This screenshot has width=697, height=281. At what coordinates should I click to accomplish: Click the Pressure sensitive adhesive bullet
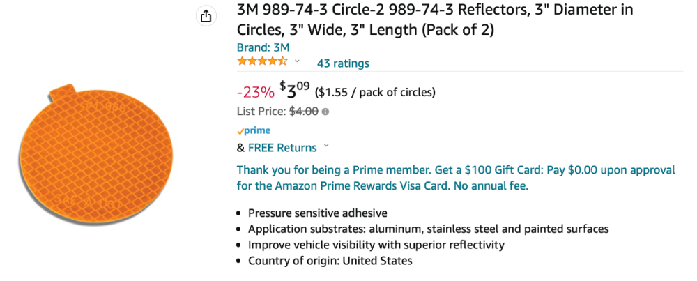(x=317, y=213)
